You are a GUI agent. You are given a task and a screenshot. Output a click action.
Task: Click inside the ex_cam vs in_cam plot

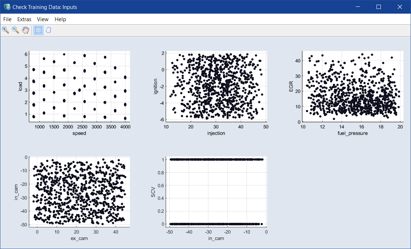coord(79,192)
